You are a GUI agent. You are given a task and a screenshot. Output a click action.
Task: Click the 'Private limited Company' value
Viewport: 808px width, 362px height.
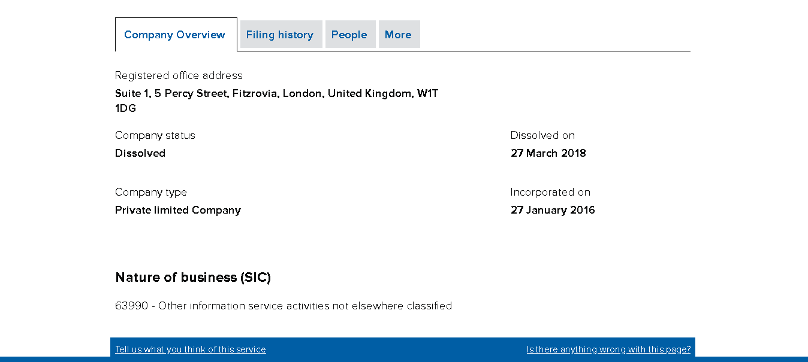(x=178, y=210)
